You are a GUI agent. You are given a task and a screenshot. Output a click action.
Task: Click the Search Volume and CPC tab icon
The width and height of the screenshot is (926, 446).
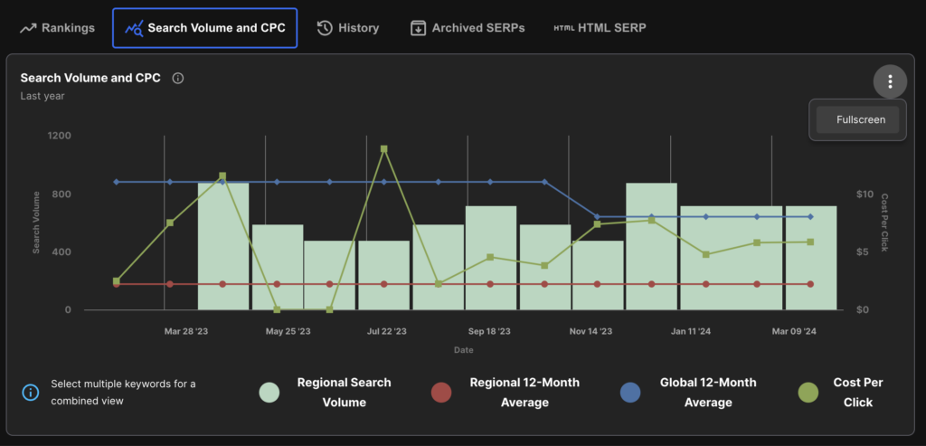135,28
